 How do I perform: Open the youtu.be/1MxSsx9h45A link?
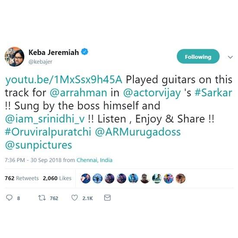[64, 80]
